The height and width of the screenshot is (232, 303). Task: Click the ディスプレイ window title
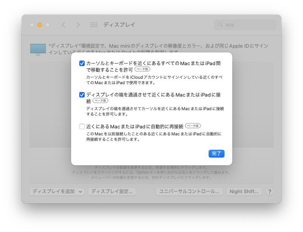pyautogui.click(x=119, y=25)
